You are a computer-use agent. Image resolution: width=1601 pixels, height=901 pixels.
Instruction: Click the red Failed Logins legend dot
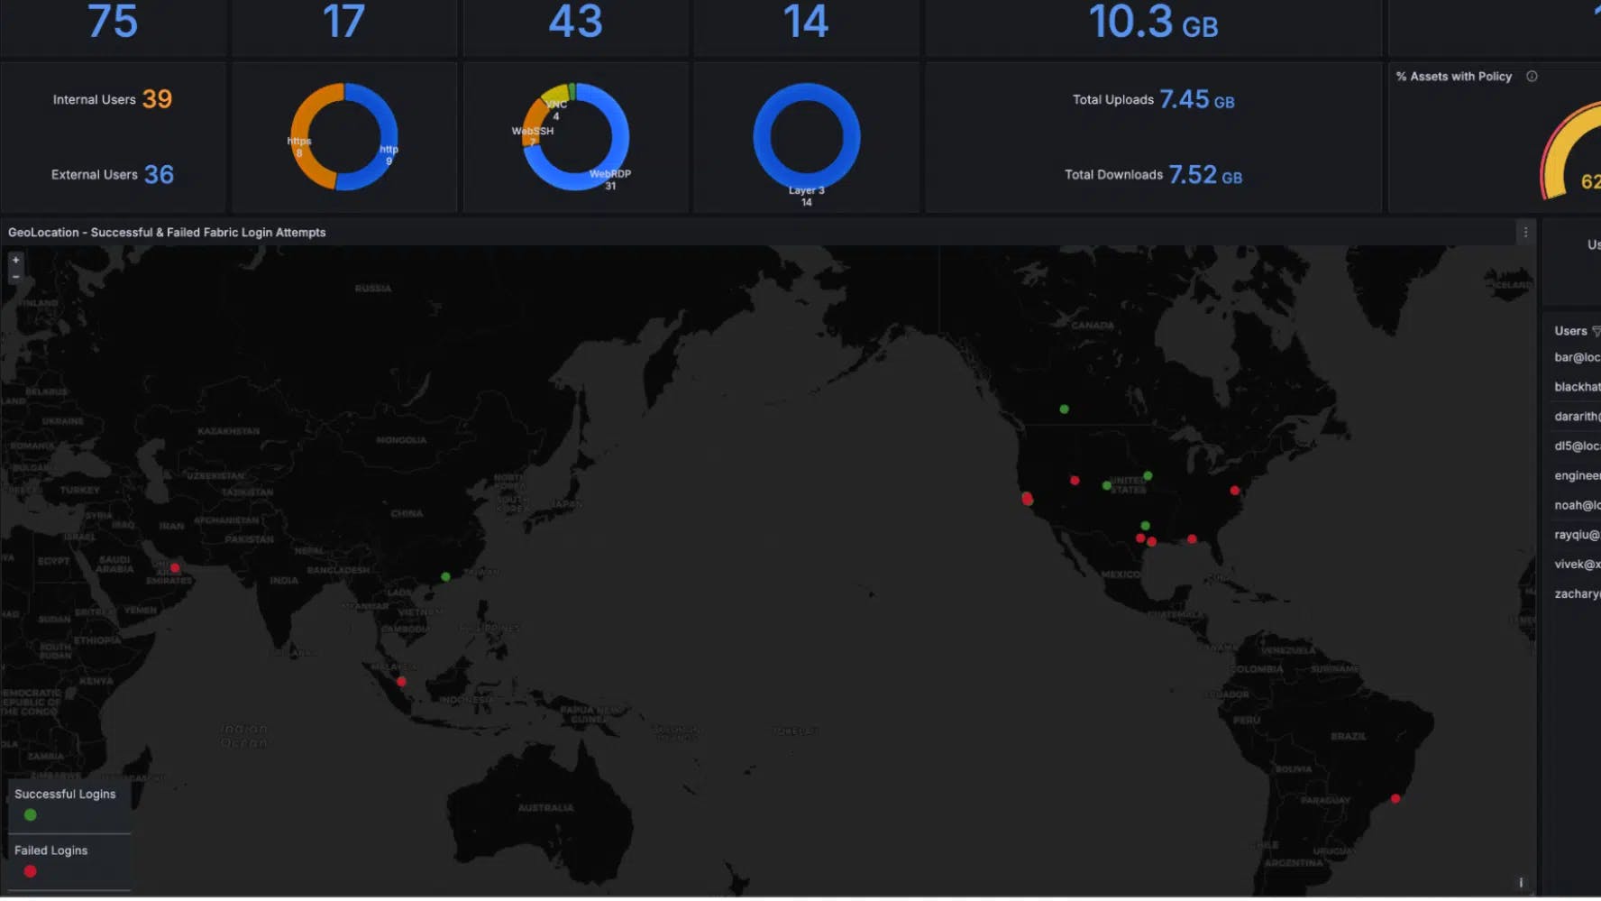pos(31,871)
